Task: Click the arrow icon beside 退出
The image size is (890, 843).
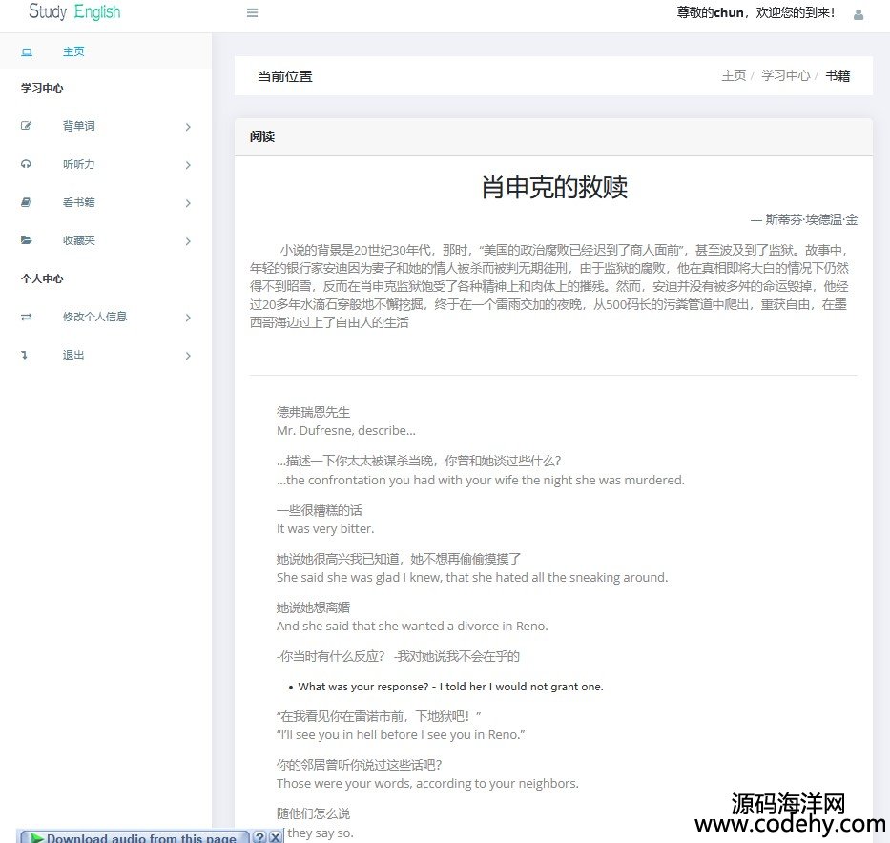Action: coord(25,355)
